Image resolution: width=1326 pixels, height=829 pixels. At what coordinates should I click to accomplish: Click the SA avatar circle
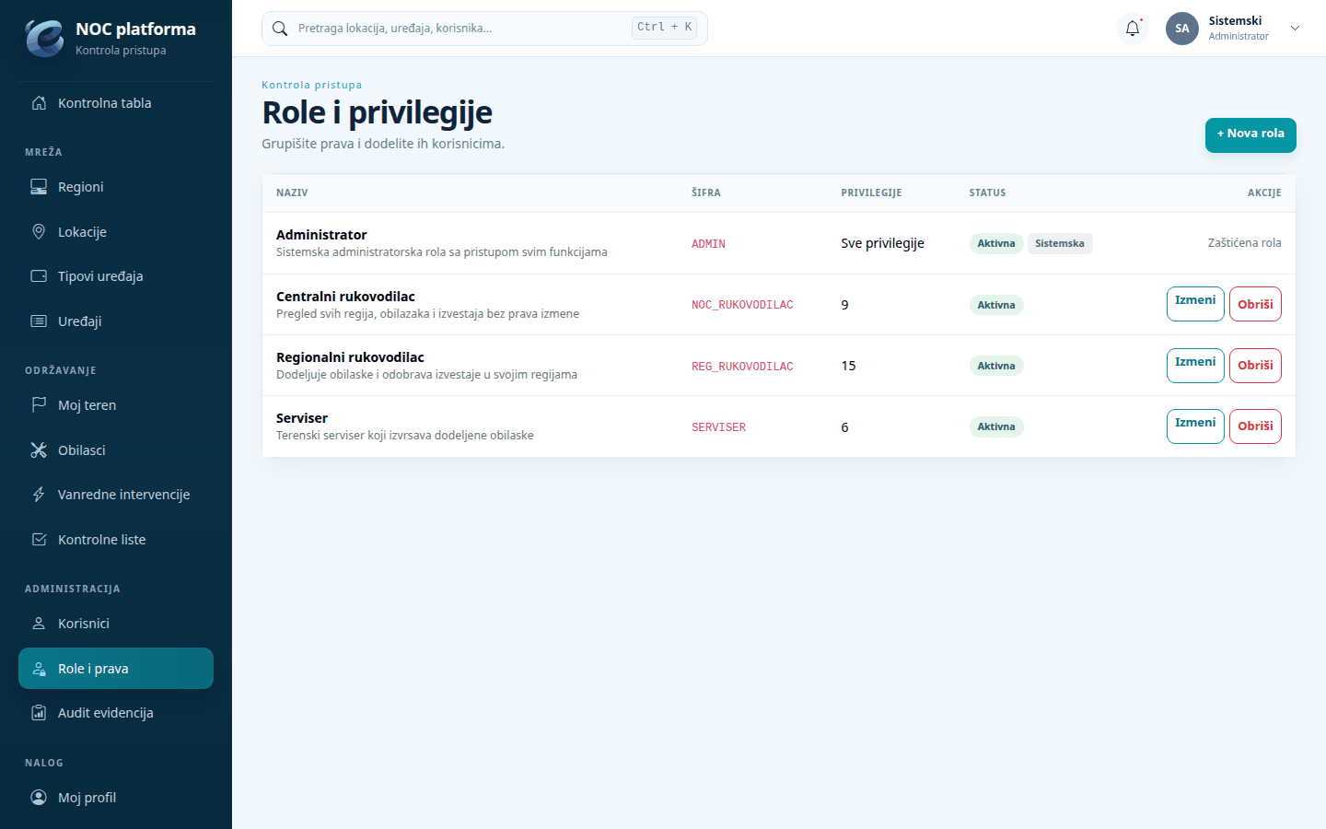click(1182, 29)
